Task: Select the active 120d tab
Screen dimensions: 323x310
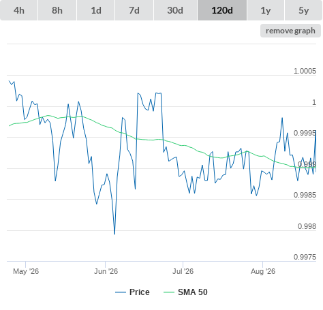Action: click(222, 10)
